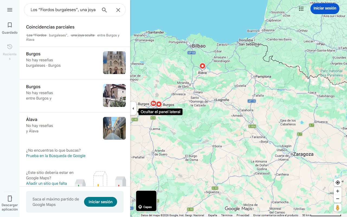Click Añadir un sitio que falta
347x217 pixels.
point(46,183)
